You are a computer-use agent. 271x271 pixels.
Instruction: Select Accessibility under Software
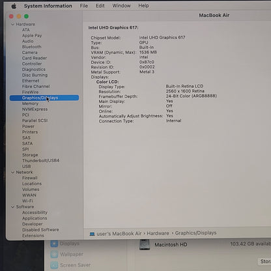pos(35,212)
